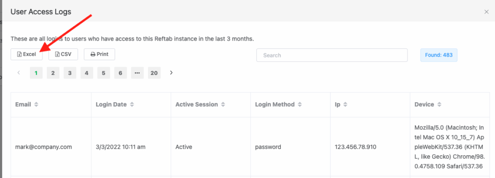Go to the next page with the right arrow
Viewport: 495px width, 178px height.
coord(171,73)
